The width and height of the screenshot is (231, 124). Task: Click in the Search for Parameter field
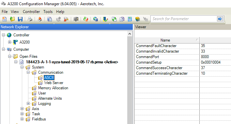(x=183, y=19)
